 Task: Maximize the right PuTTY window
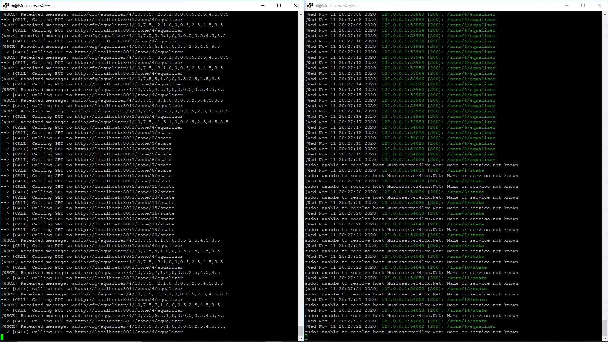coord(583,6)
